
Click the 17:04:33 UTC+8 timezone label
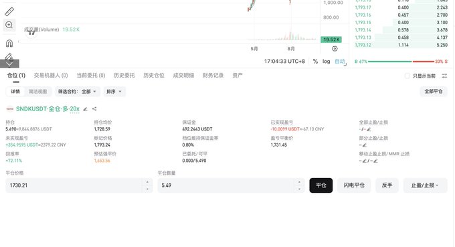coord(284,61)
